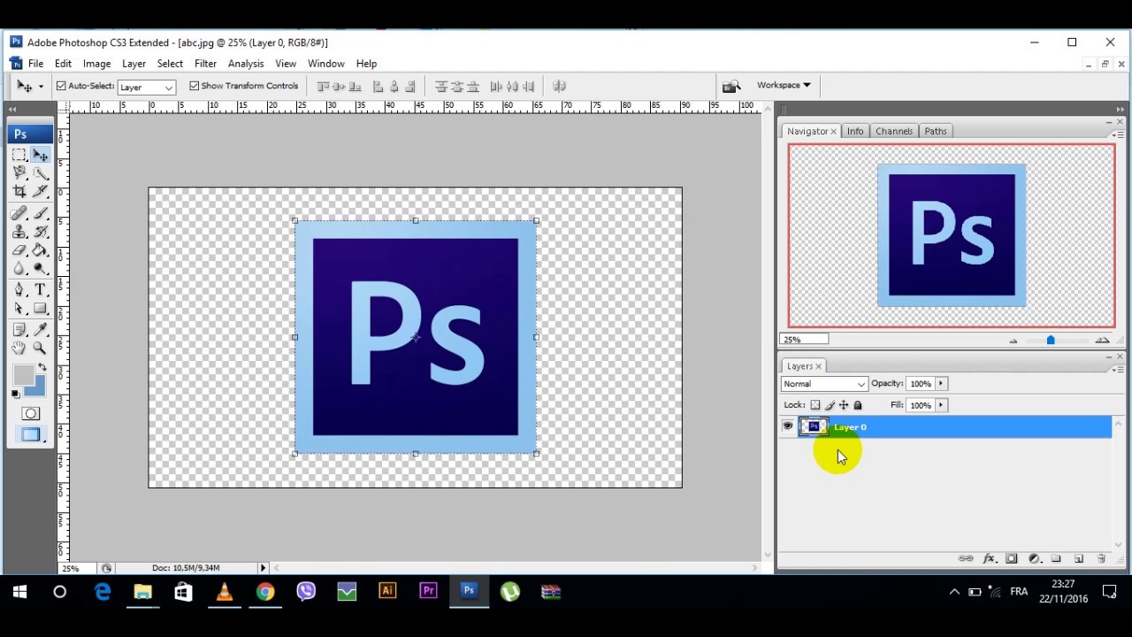This screenshot has height=637, width=1132.
Task: Adjust the Navigator zoom slider
Action: click(x=1051, y=340)
